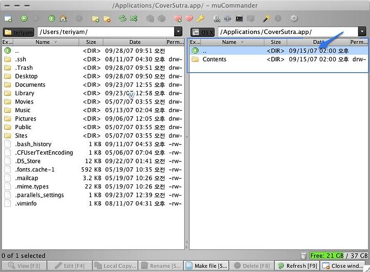This screenshot has width=370, height=272.
Task: Click Close window button in command bar
Action: click(x=343, y=266)
